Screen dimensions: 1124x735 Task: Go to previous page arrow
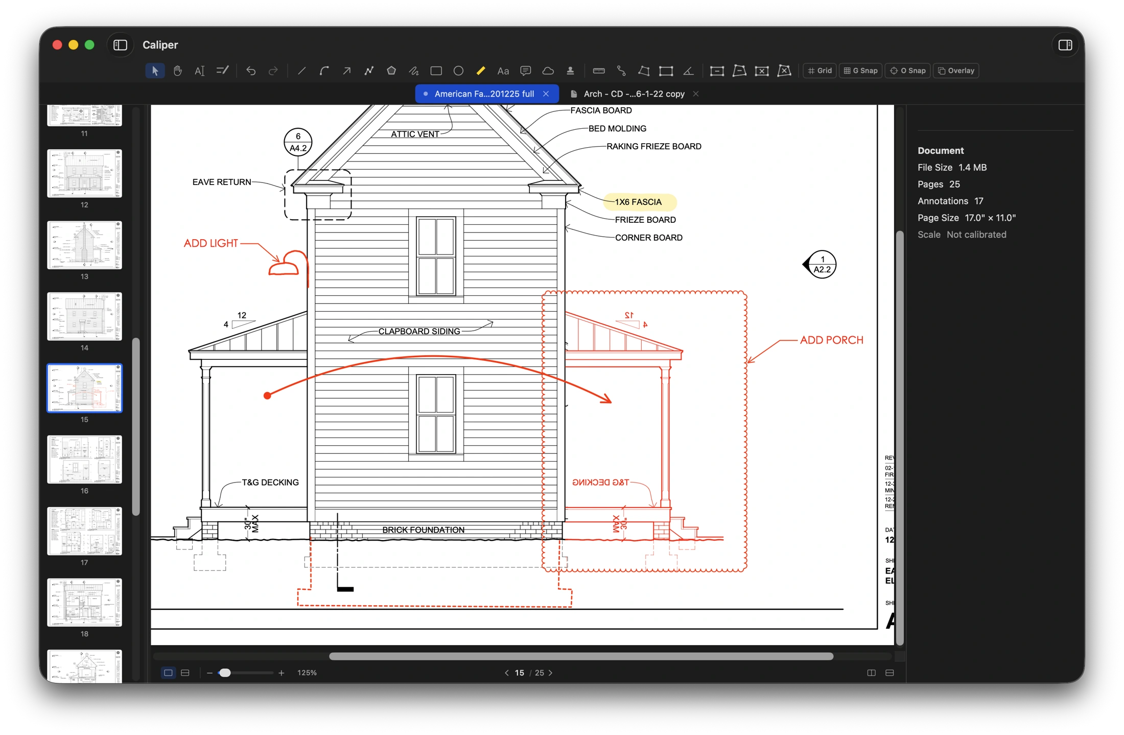507,673
